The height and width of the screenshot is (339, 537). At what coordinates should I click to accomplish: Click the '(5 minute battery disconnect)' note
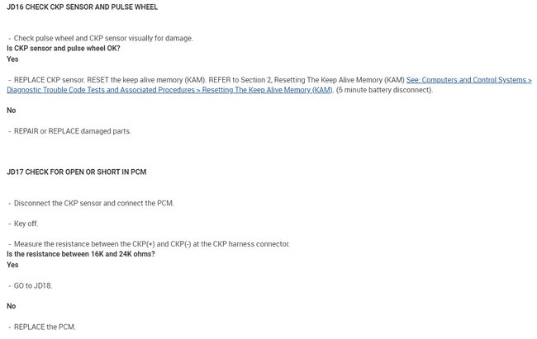pos(384,90)
